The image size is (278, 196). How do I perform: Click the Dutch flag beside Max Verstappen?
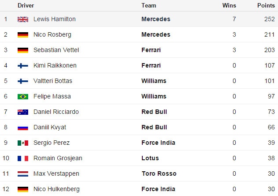tap(23, 174)
